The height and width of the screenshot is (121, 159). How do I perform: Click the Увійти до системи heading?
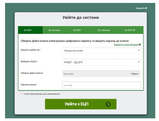click(81, 17)
